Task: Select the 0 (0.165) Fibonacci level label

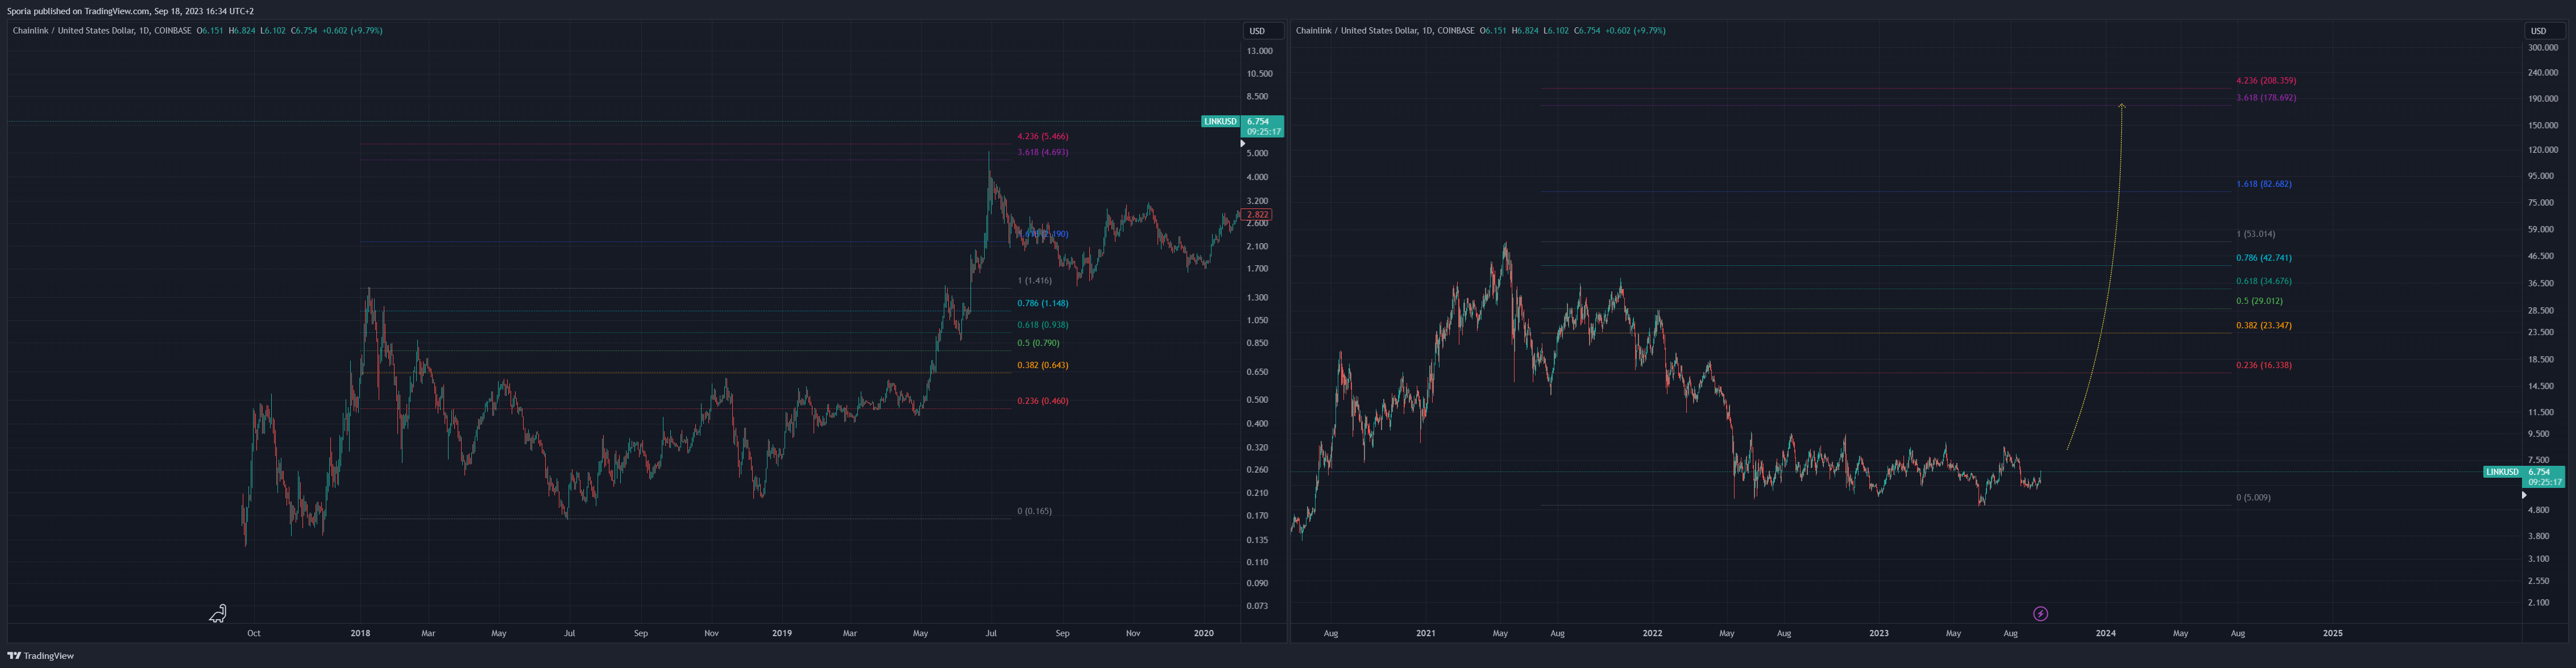Action: (x=1034, y=511)
